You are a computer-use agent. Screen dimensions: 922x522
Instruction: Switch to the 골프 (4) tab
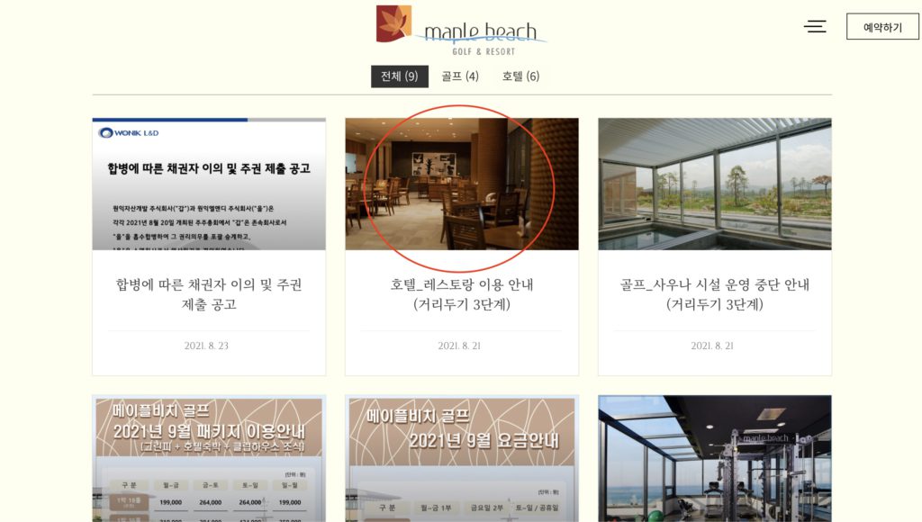tap(460, 76)
